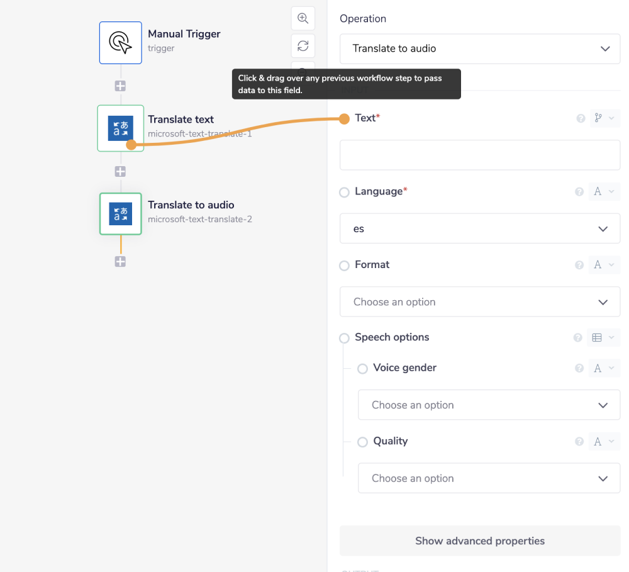
Task: Click the refresh workflow icon
Action: click(303, 46)
